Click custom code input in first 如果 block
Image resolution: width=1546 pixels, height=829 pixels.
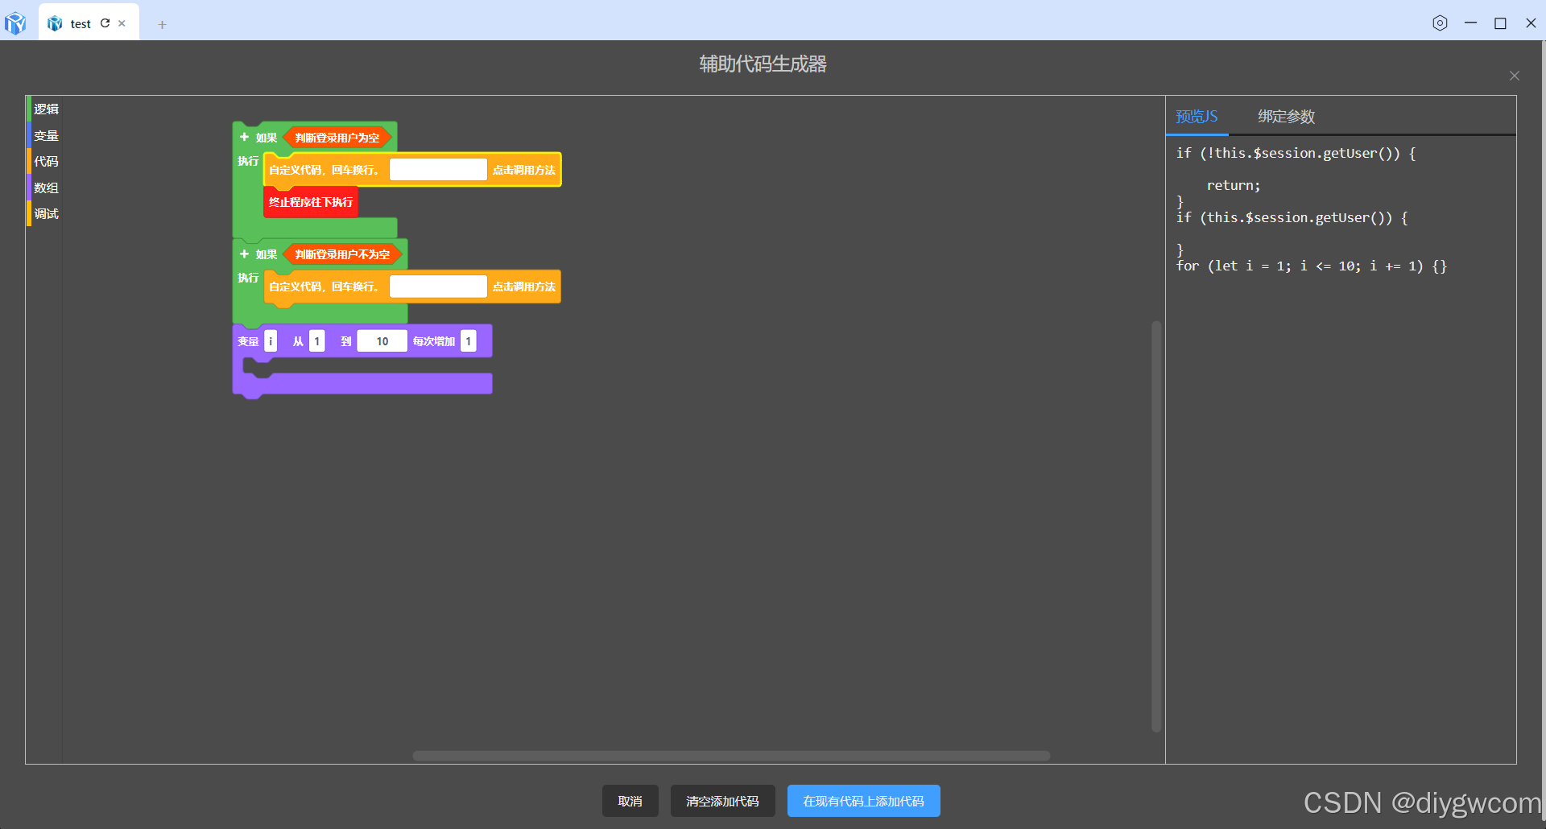pos(438,170)
